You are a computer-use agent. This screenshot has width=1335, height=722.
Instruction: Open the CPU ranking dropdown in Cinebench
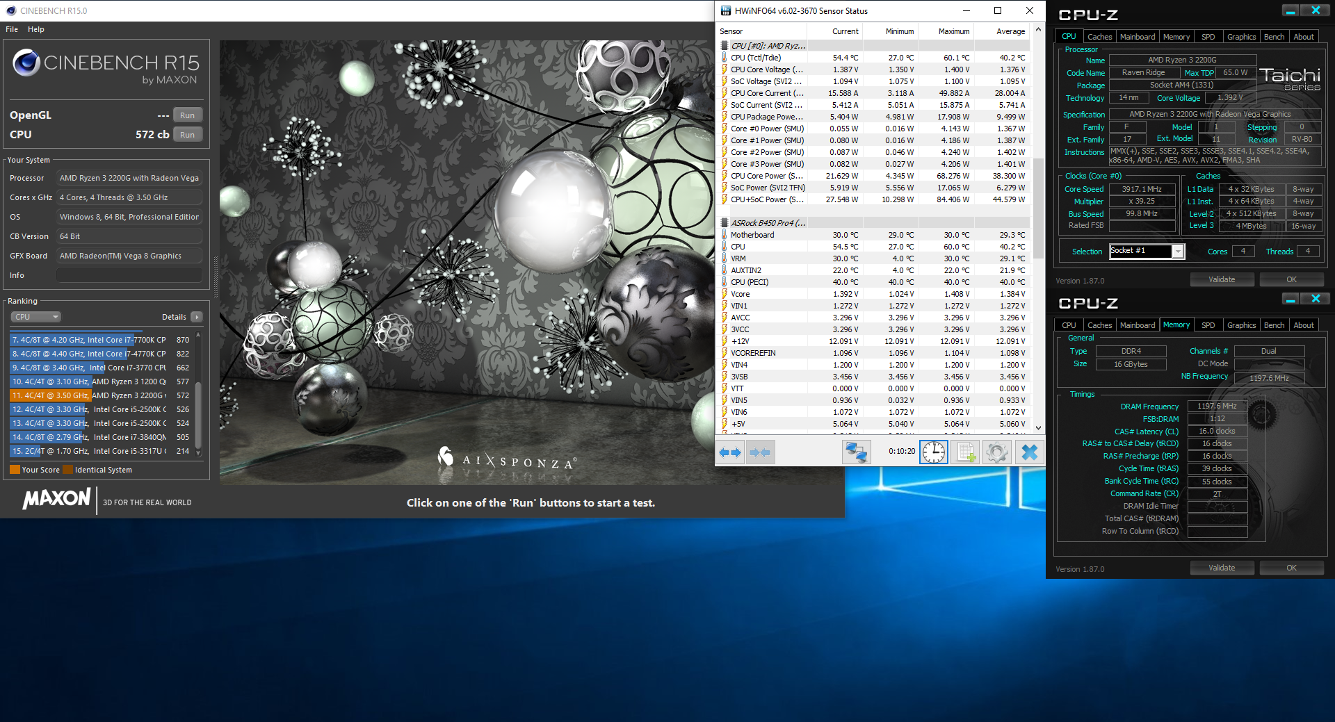pos(36,317)
